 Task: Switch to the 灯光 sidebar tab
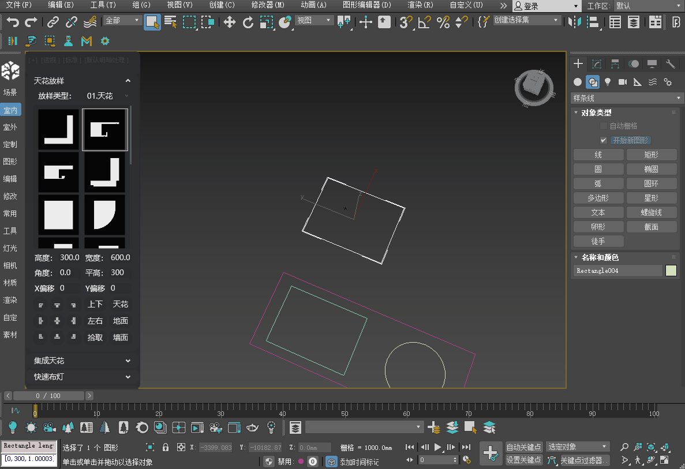(x=10, y=248)
